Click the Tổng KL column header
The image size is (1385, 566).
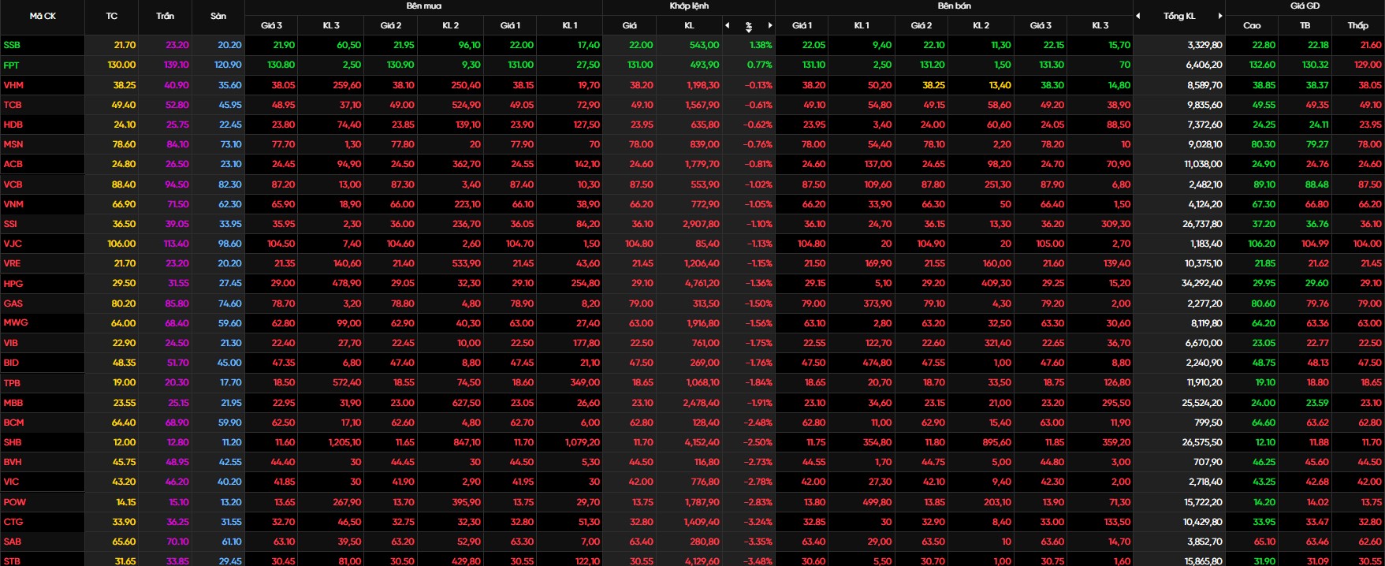(1179, 16)
